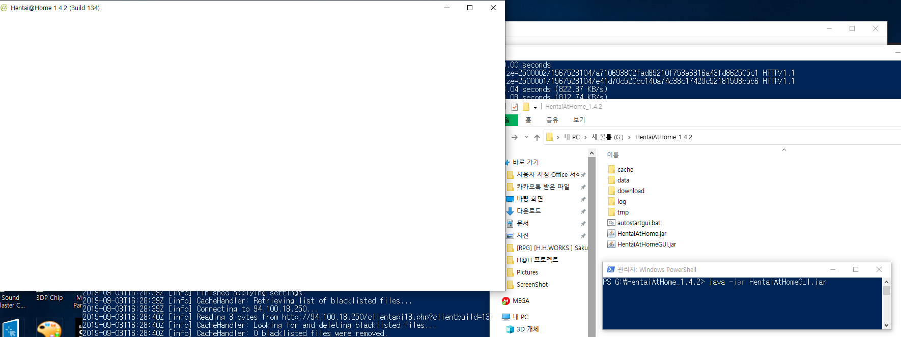Open MEGA in the navigation pane
The width and height of the screenshot is (901, 337).
[516, 300]
